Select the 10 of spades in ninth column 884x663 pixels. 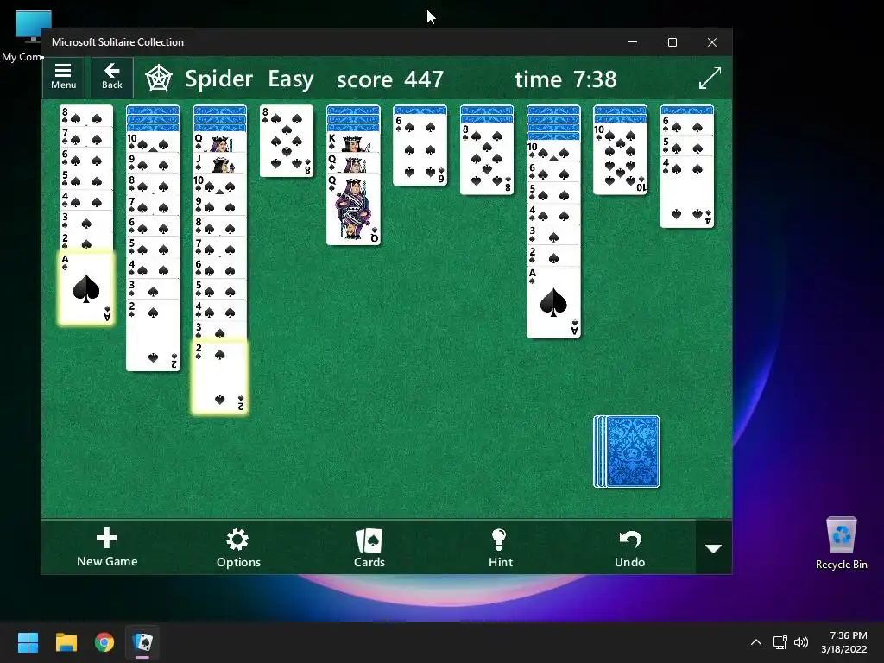(x=620, y=159)
